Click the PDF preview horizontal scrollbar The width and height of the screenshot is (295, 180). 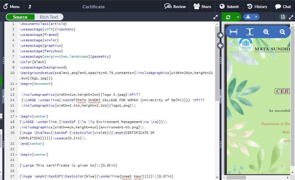[236, 177]
